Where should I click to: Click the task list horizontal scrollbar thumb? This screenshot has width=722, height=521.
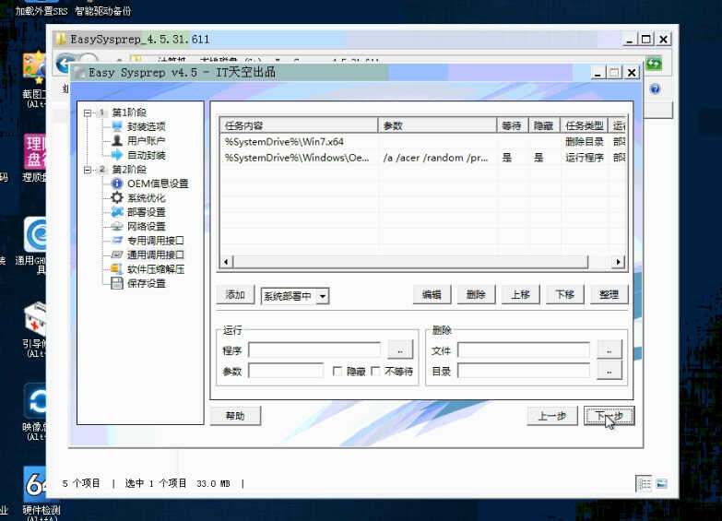[x=410, y=262]
